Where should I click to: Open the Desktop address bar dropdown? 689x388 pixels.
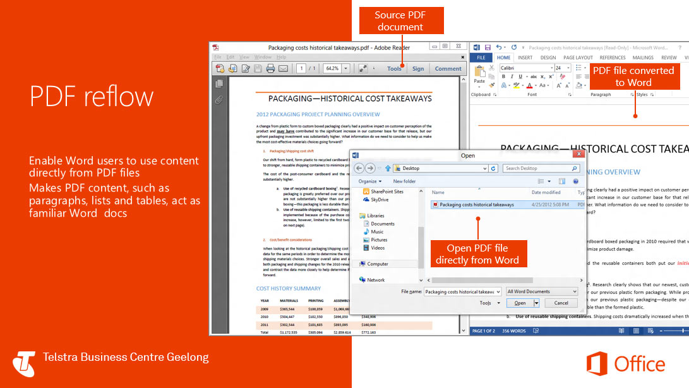484,168
